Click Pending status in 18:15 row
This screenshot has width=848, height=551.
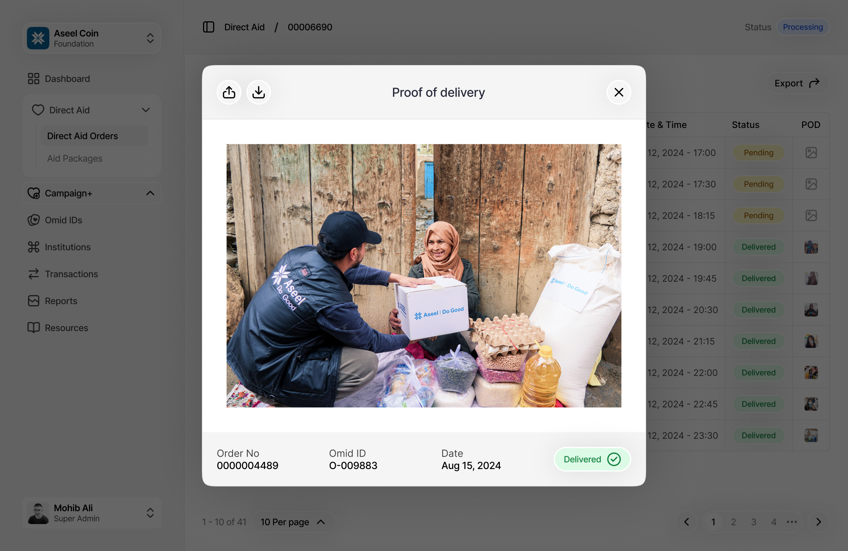(x=758, y=215)
